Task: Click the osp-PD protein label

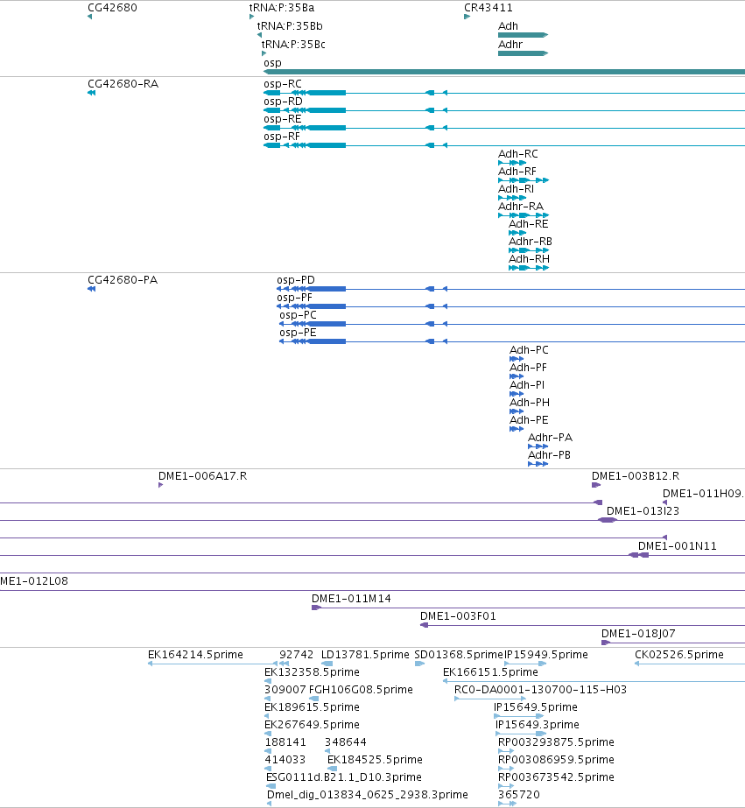Action: 296,280
